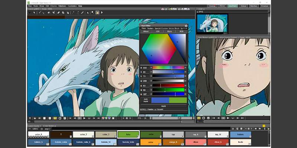This screenshot has width=297, height=148.
Task: Jump to last frame in Color Model viewer
Action: pos(242,118)
